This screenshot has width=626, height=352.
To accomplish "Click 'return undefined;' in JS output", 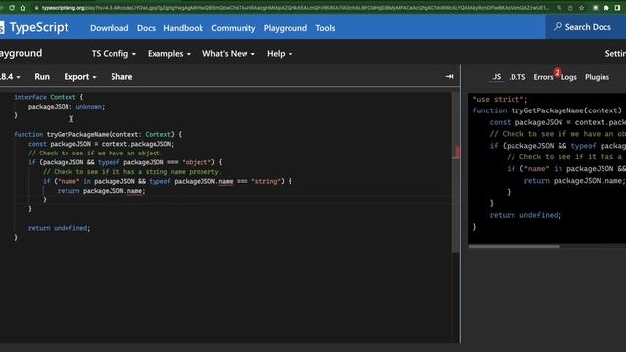I will point(525,215).
